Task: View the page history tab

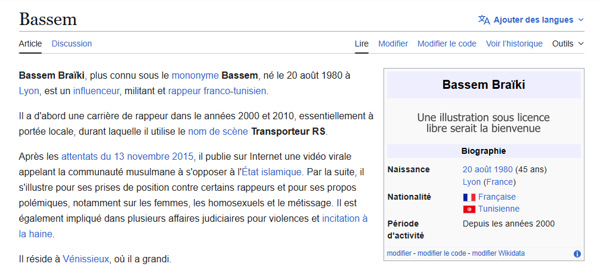Action: [x=514, y=44]
